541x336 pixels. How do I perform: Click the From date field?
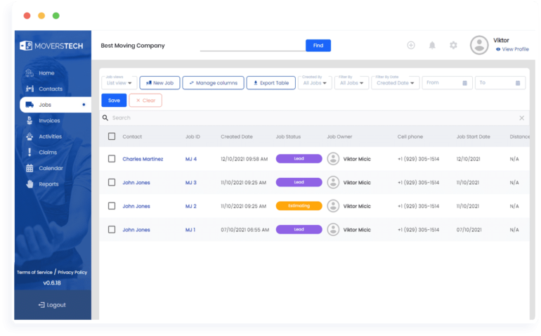click(x=447, y=83)
